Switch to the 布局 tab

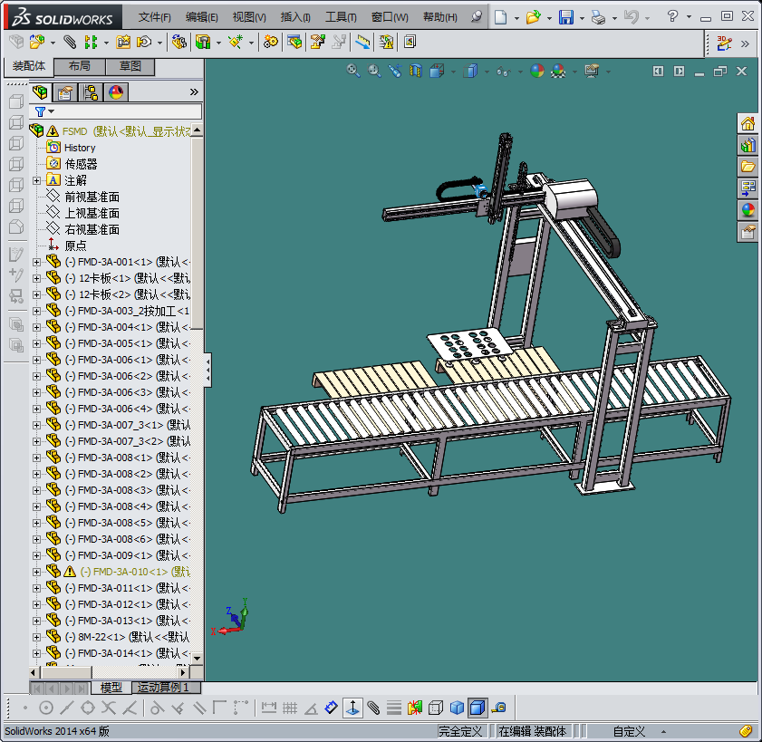(x=79, y=66)
